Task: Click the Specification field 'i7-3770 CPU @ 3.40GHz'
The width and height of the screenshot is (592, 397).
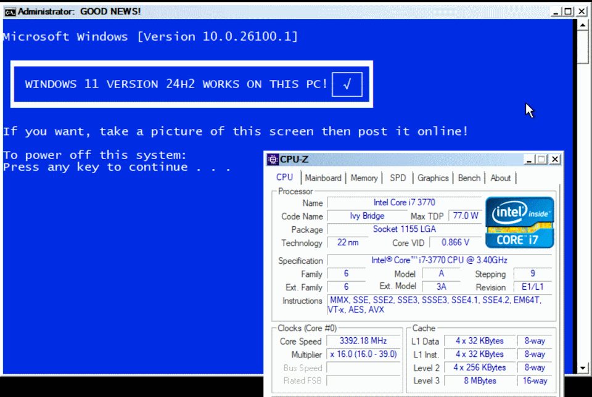Action: [x=440, y=260]
